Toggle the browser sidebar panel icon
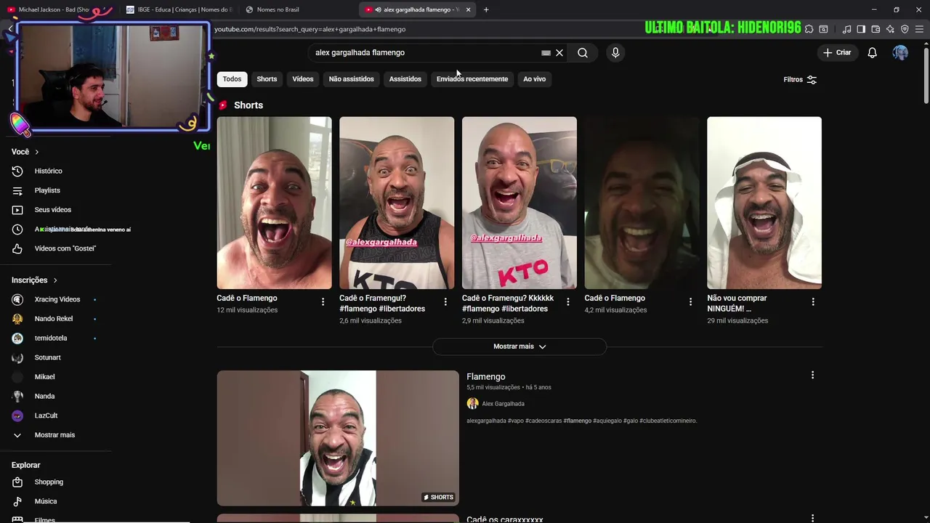Viewport: 930px width, 523px height. point(861,29)
